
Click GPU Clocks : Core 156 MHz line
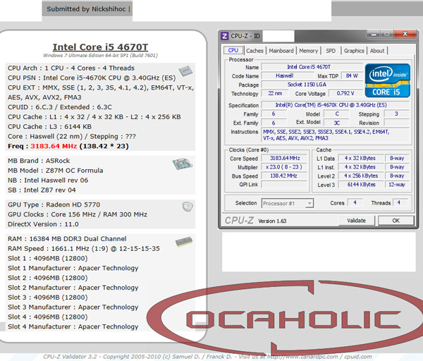77,214
